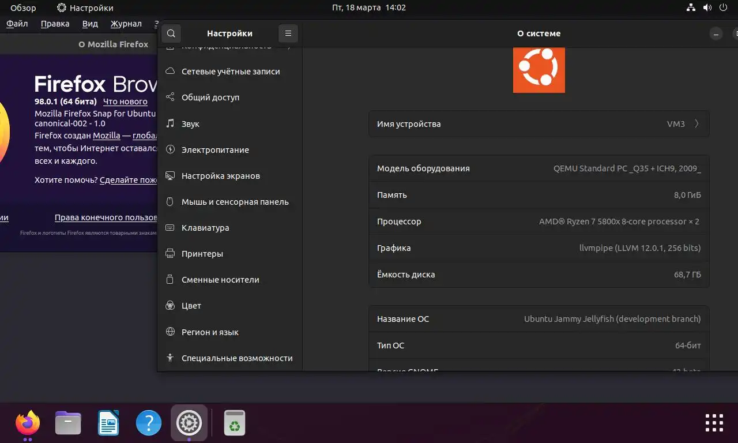The height and width of the screenshot is (443, 738).
Task: Open the Имя устройства row chevron
Action: click(696, 123)
